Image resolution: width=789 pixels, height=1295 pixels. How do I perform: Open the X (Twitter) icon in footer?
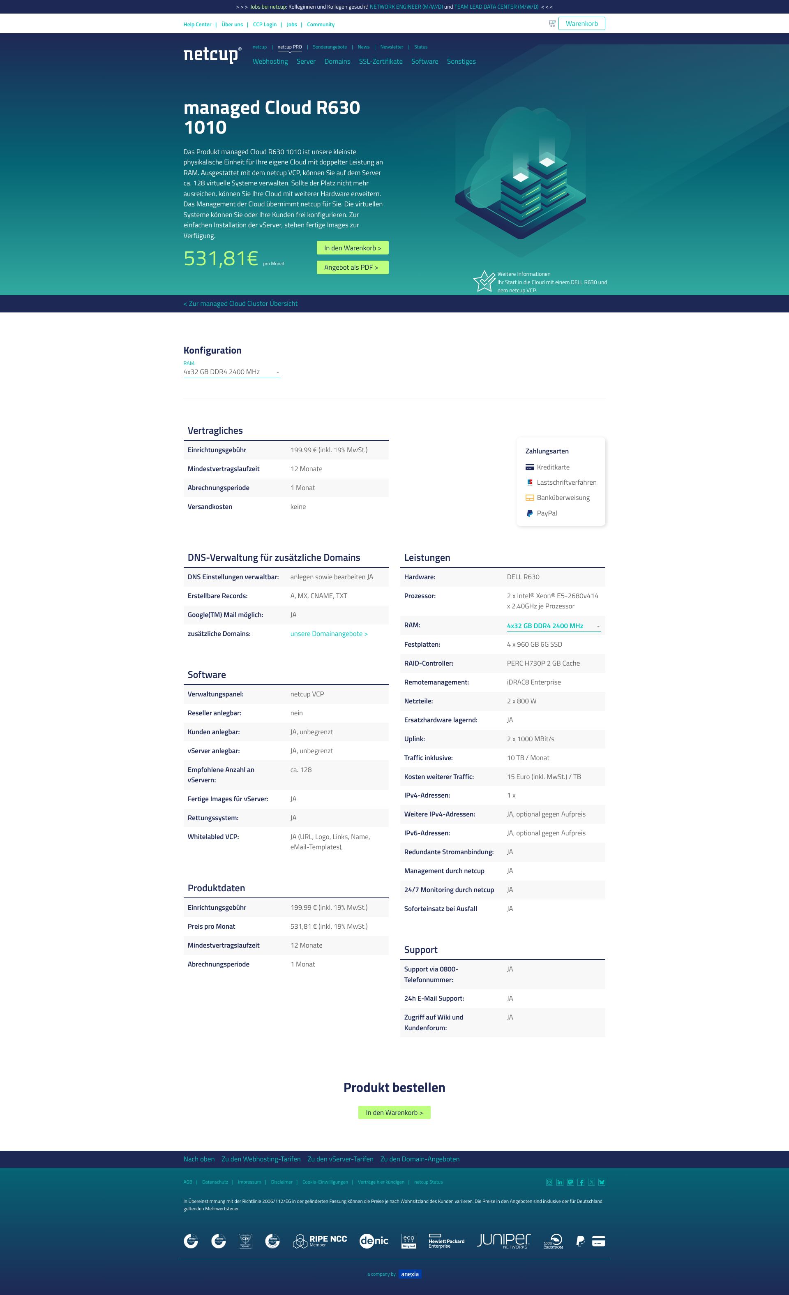pyautogui.click(x=591, y=1182)
